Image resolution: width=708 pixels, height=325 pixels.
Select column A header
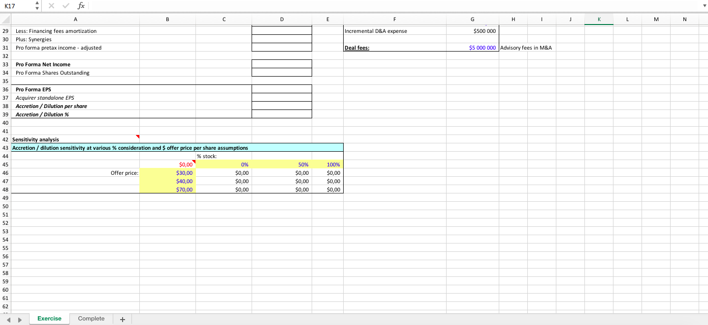[75, 19]
